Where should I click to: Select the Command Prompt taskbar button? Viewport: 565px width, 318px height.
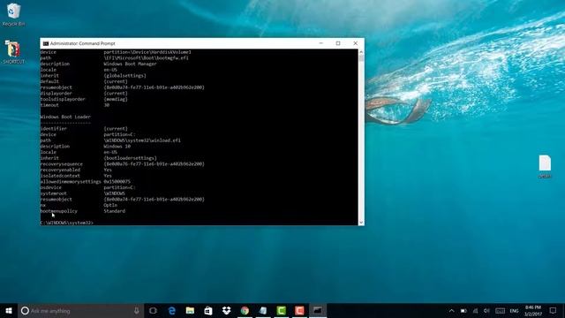tap(318, 310)
